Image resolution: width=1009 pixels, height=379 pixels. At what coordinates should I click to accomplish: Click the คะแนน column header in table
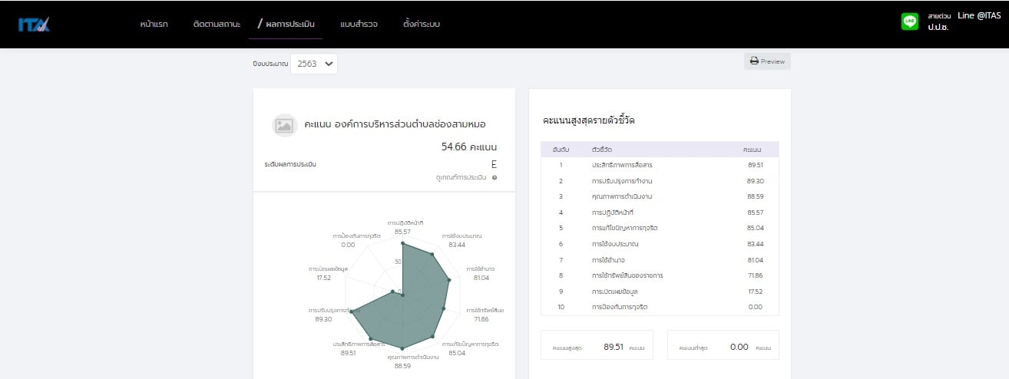pyautogui.click(x=753, y=149)
